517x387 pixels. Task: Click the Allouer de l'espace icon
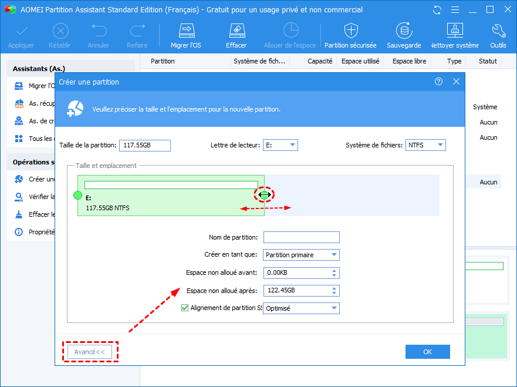tap(290, 31)
